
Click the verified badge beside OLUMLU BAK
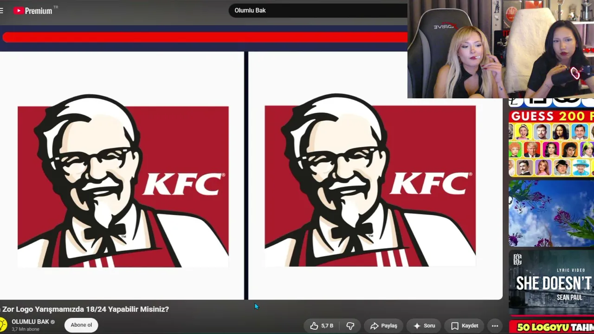click(x=52, y=322)
